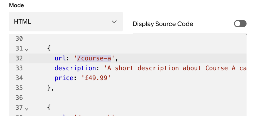Click the 'url' key on line 32
This screenshot has width=254, height=116.
click(x=61, y=58)
